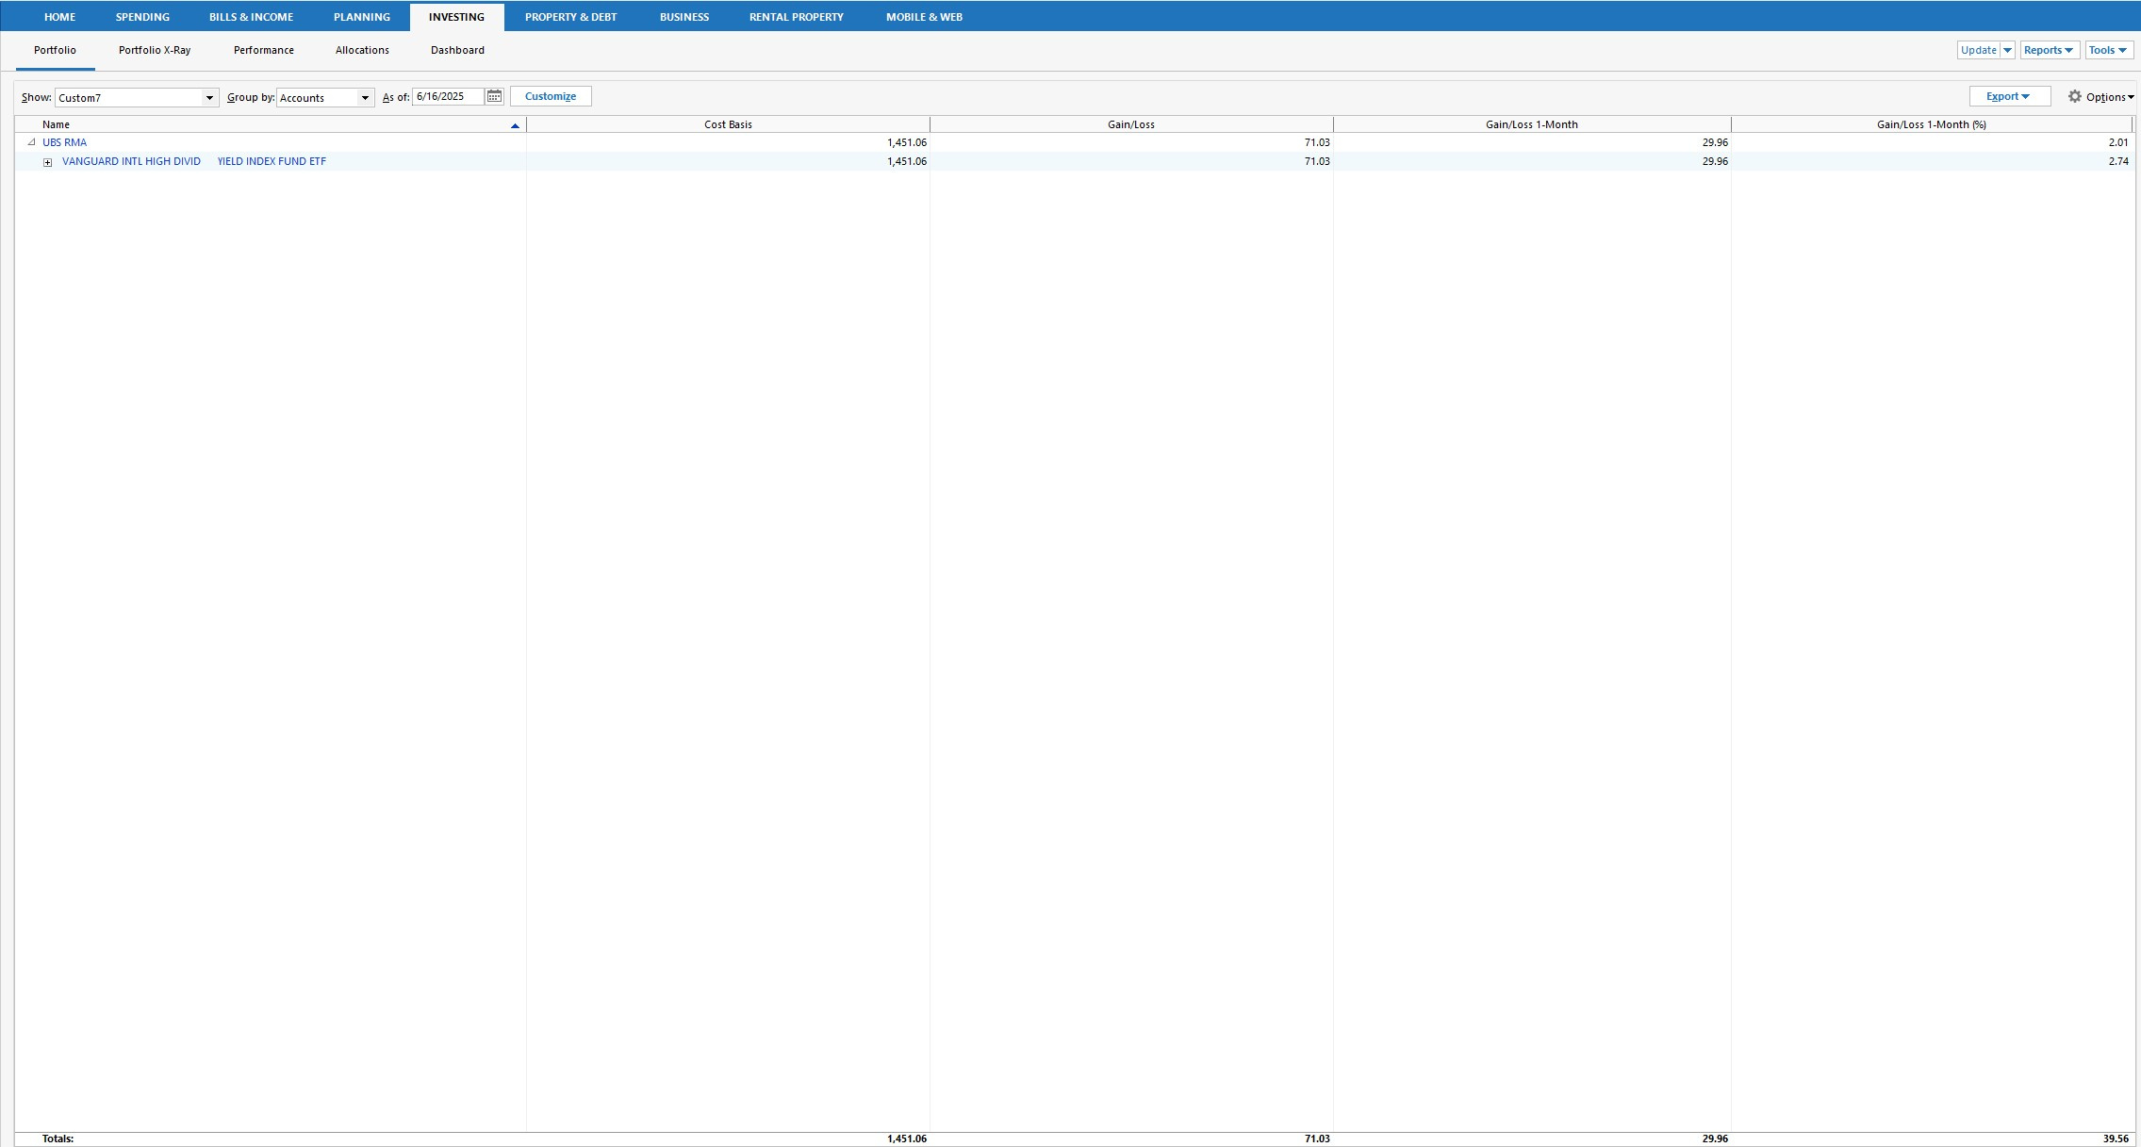Click the Options gear icon
2141x1147 pixels.
(2074, 97)
